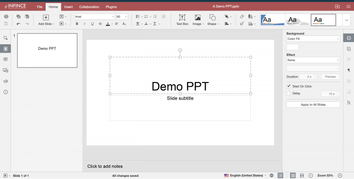Image resolution: width=354 pixels, height=179 pixels.
Task: Toggle spell checking icon in status bar
Action: click(x=280, y=176)
